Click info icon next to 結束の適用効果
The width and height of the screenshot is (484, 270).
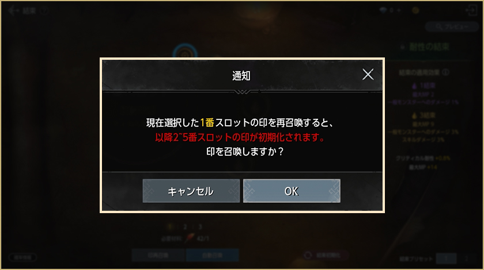point(445,72)
